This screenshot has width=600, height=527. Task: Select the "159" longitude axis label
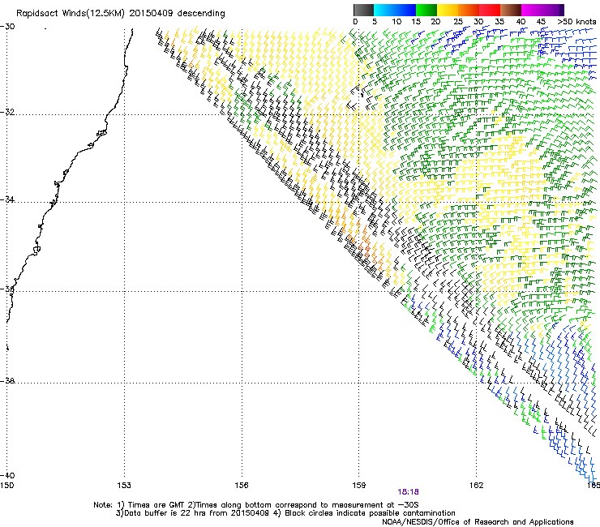(358, 486)
